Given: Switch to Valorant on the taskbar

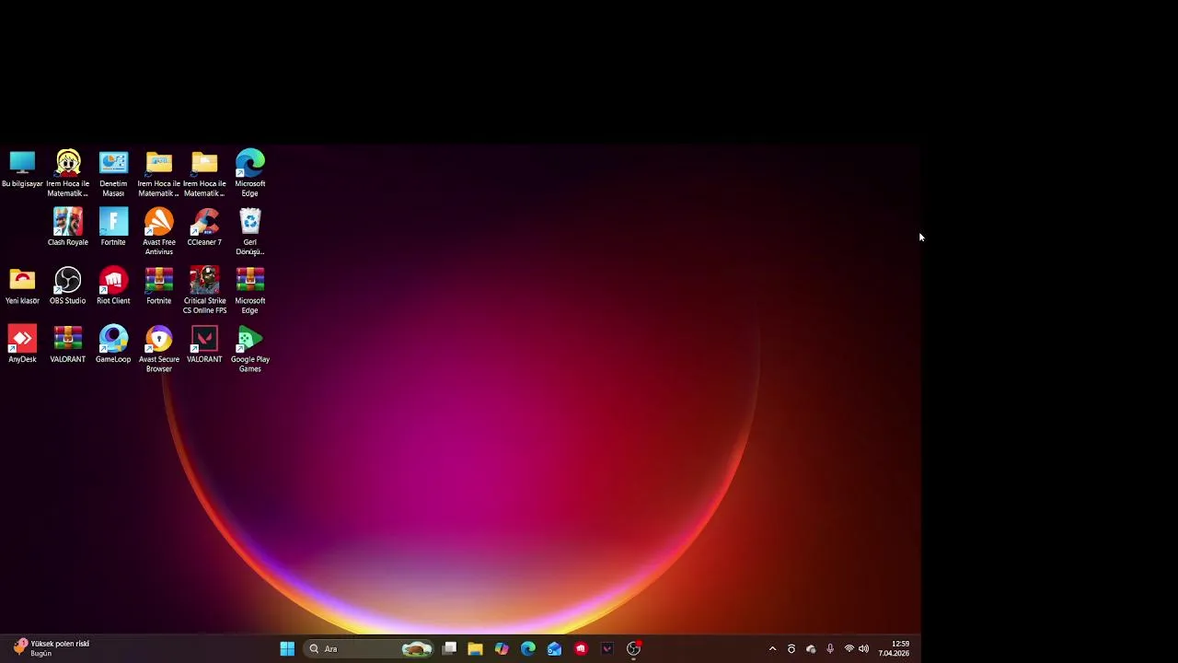Looking at the screenshot, I should click(x=607, y=649).
